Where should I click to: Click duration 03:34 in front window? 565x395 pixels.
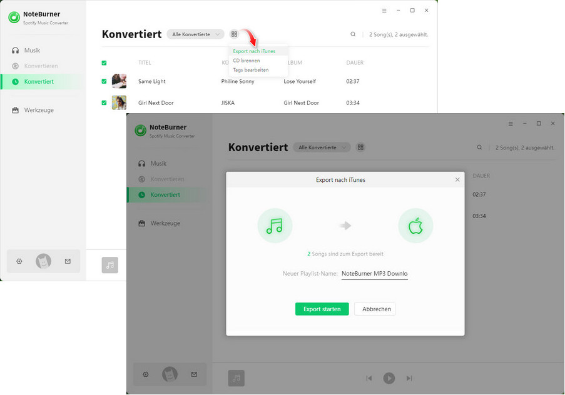click(x=479, y=216)
